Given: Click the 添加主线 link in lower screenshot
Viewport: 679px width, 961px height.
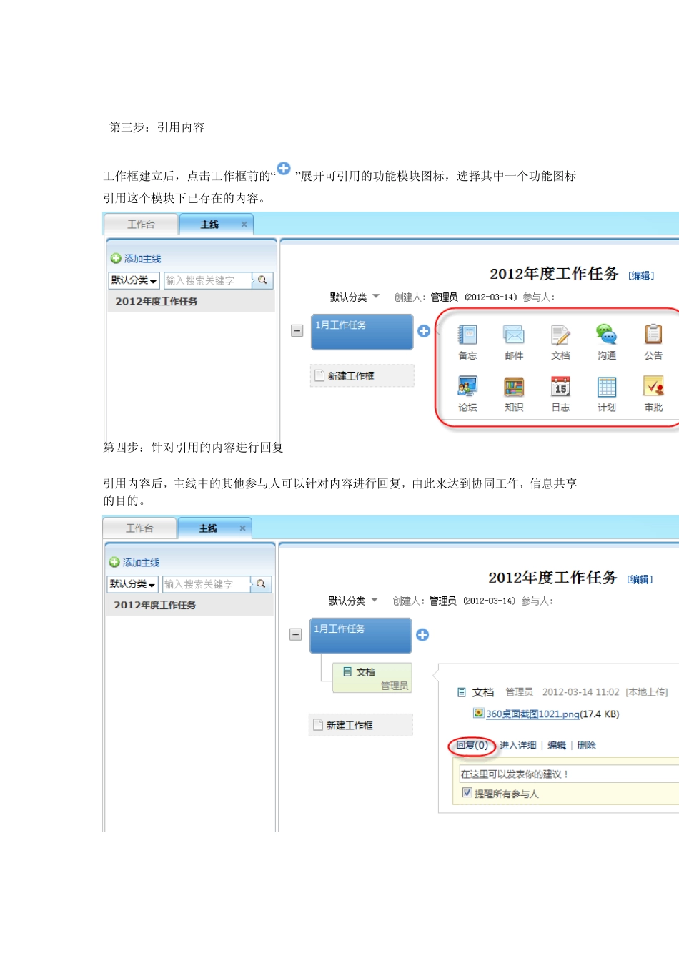Looking at the screenshot, I should pyautogui.click(x=141, y=563).
